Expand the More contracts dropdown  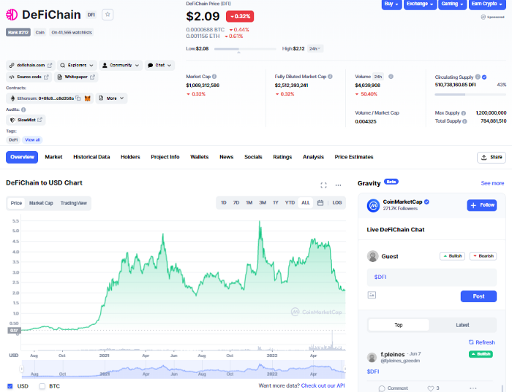pos(111,98)
